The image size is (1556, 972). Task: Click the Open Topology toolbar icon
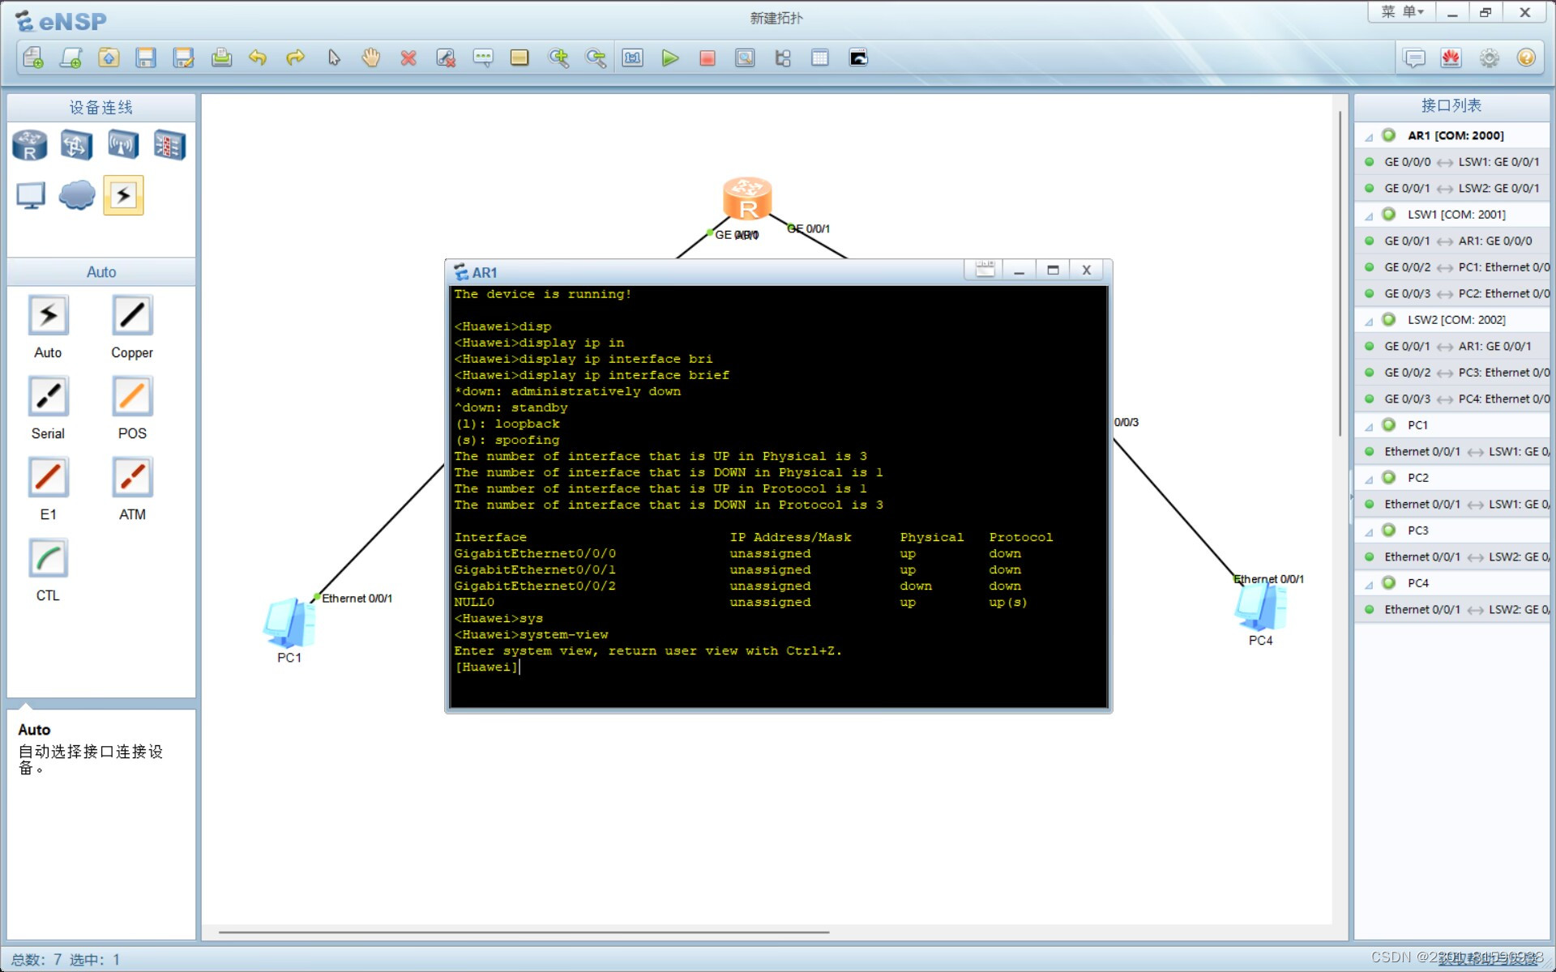[109, 58]
